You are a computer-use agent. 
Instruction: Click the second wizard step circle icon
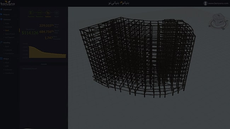[x=40, y=13]
